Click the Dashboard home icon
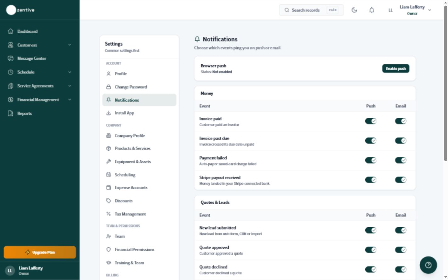 pos(11,31)
